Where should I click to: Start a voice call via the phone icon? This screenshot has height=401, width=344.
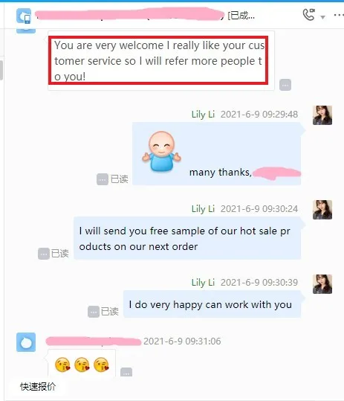pos(308,15)
